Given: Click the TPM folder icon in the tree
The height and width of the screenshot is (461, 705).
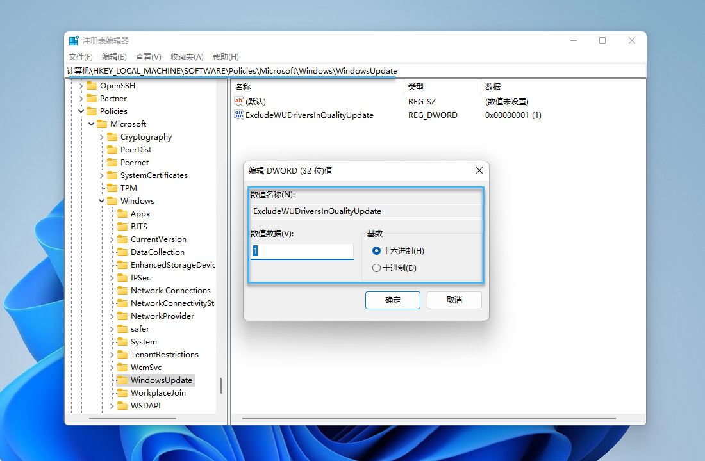Looking at the screenshot, I should point(113,188).
